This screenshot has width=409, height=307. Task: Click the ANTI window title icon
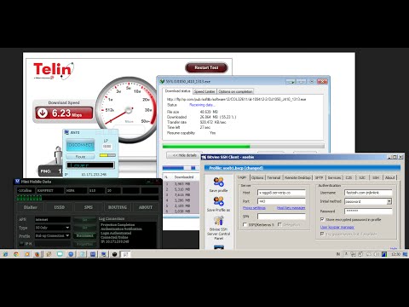[x=66, y=132]
